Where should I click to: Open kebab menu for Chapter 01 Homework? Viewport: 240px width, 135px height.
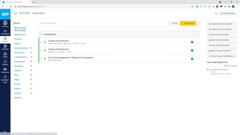tap(197, 42)
